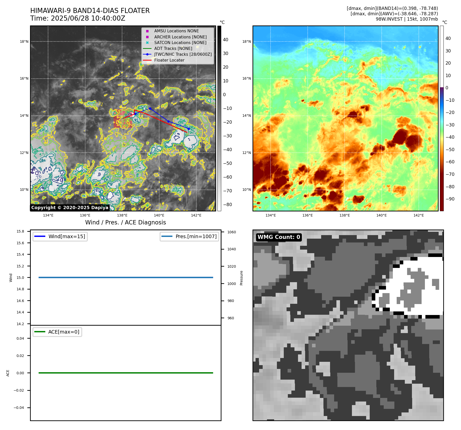Click the green ACE line in the chart
The image size is (461, 430).
pyautogui.click(x=126, y=373)
